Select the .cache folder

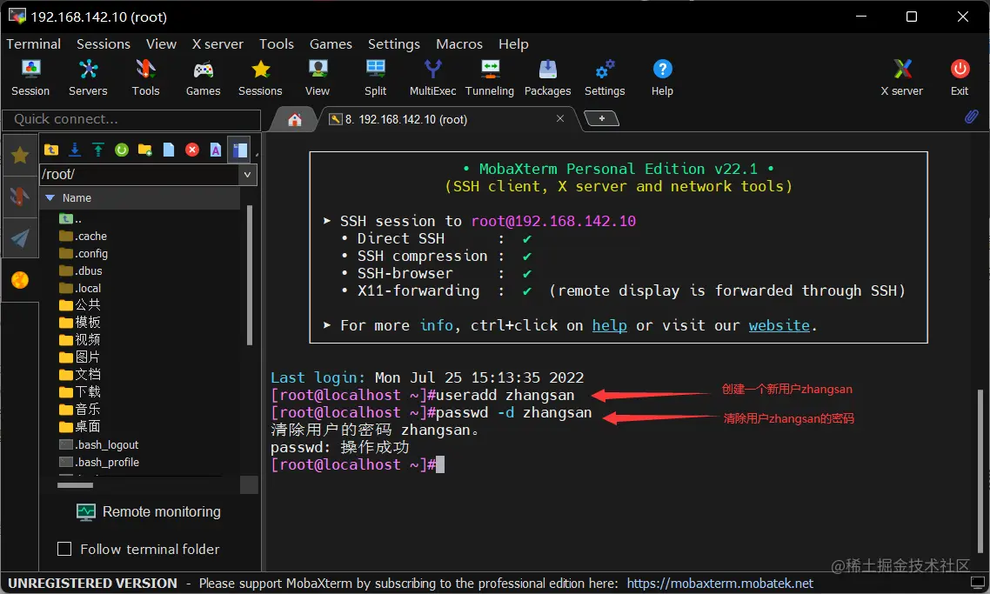coord(84,236)
